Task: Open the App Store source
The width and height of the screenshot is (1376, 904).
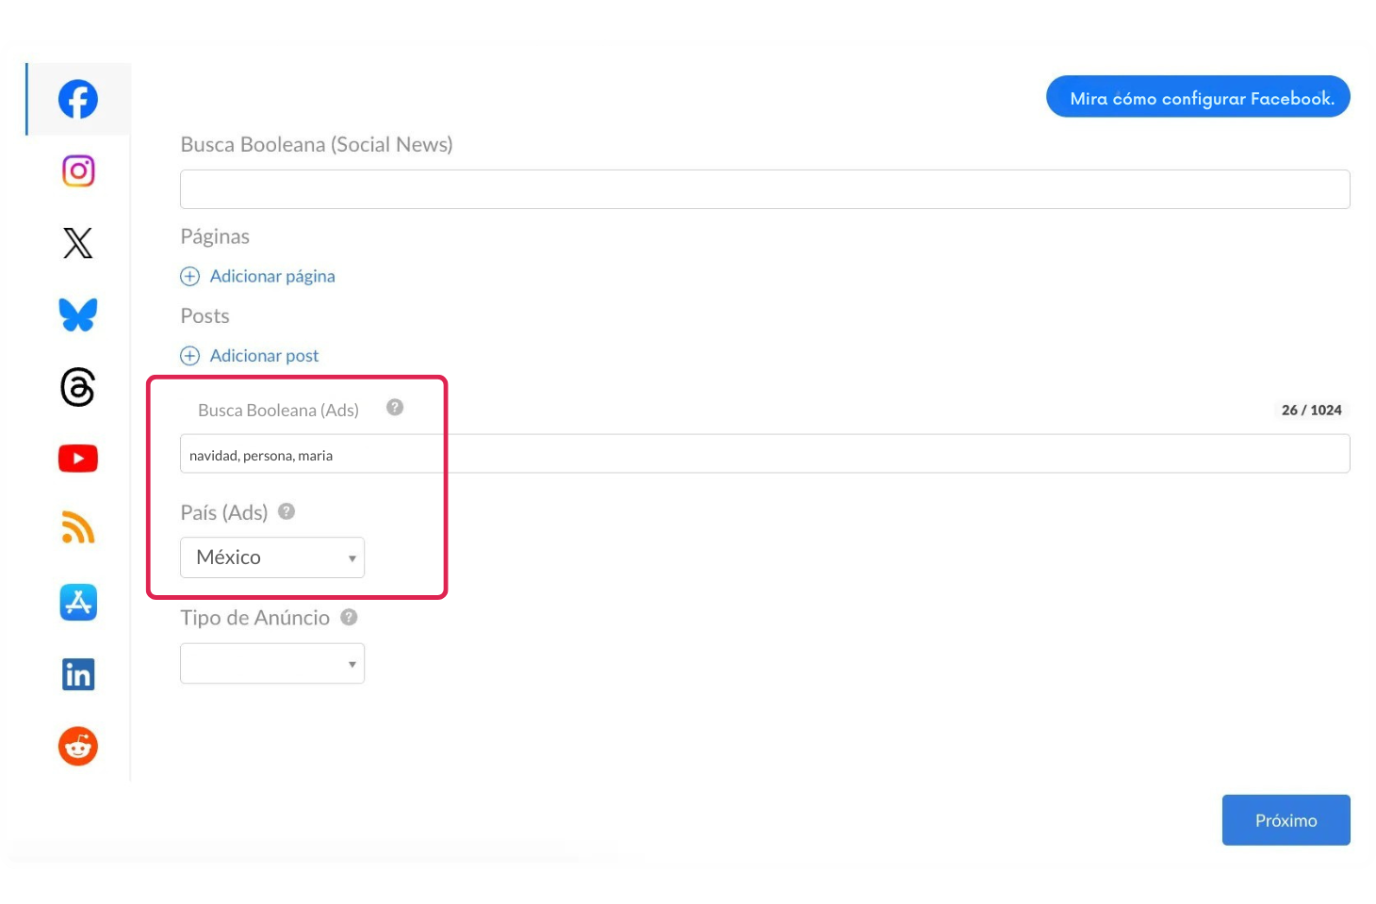Action: tap(78, 602)
